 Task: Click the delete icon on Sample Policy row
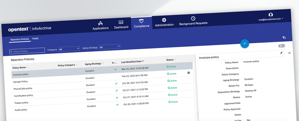coord(188,73)
